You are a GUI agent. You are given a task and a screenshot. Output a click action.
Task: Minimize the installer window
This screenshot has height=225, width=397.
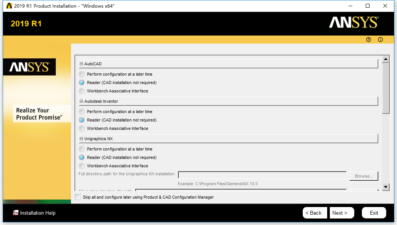point(350,6)
